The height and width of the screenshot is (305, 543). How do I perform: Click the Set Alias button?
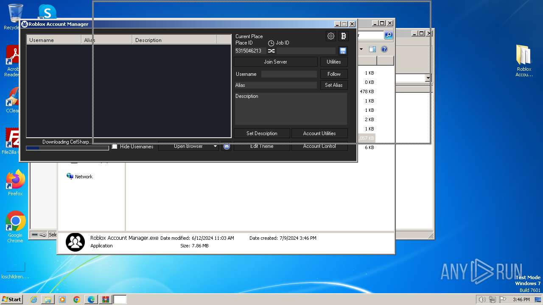[334, 85]
